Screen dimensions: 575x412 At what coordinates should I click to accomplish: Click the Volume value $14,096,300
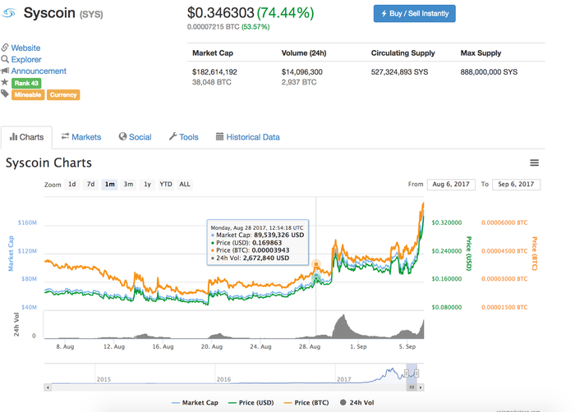click(x=301, y=72)
